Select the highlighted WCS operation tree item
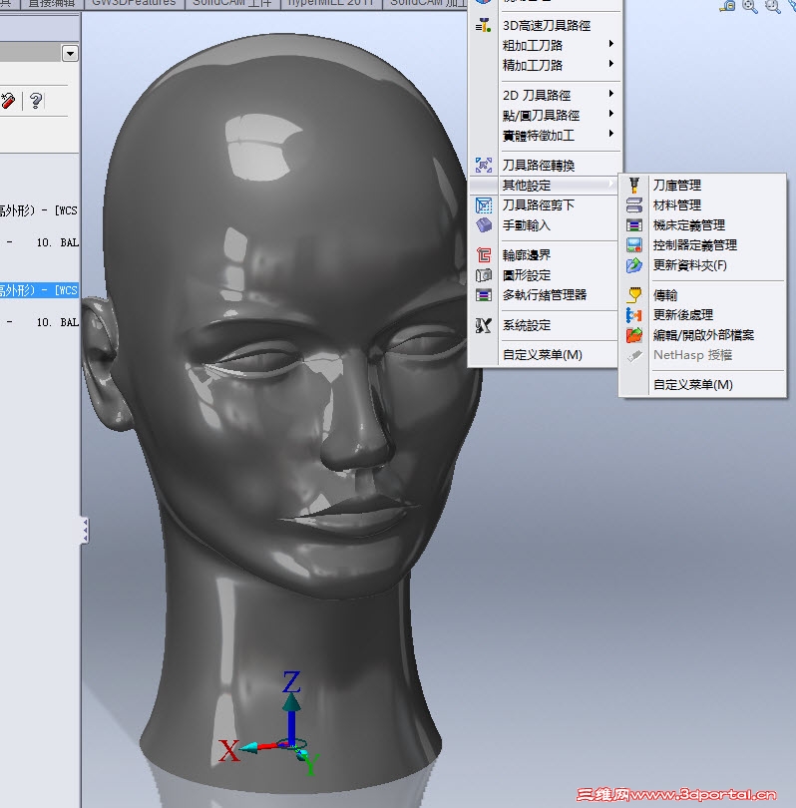Screen dimensions: 796x808 click(x=39, y=290)
